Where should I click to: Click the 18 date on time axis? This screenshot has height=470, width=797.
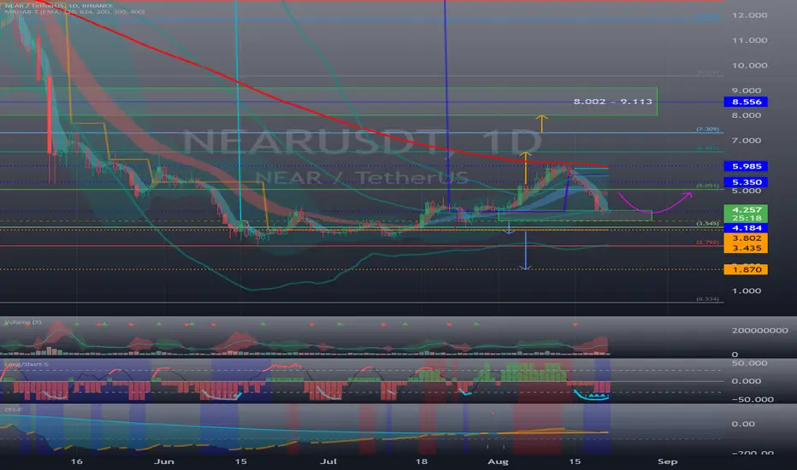(421, 461)
